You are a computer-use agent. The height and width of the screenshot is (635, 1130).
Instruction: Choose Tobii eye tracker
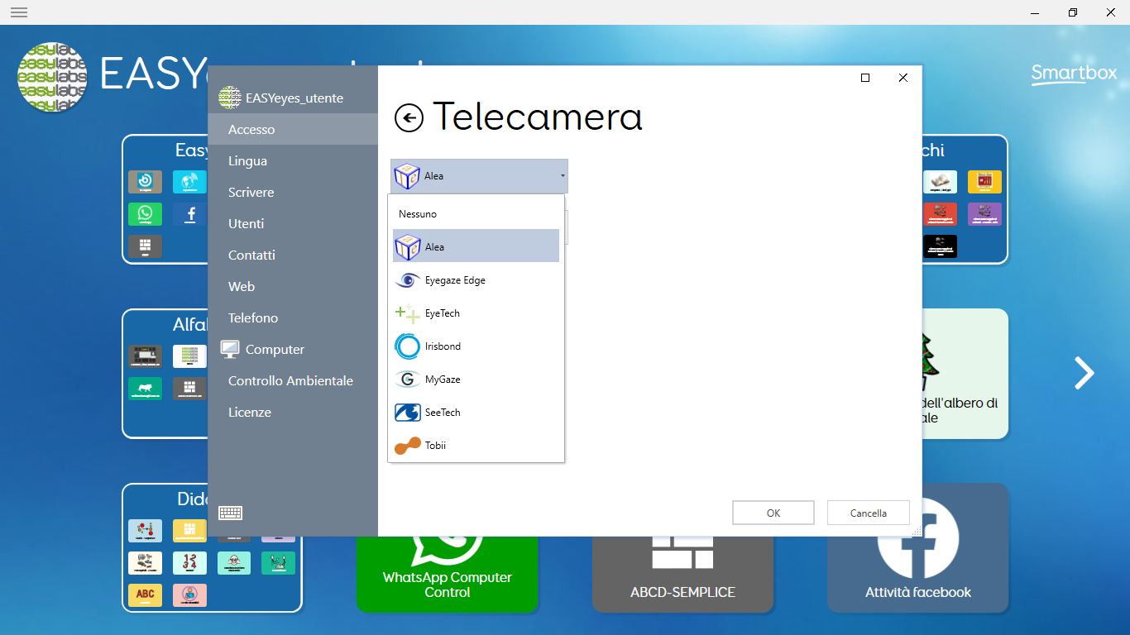pyautogui.click(x=476, y=446)
